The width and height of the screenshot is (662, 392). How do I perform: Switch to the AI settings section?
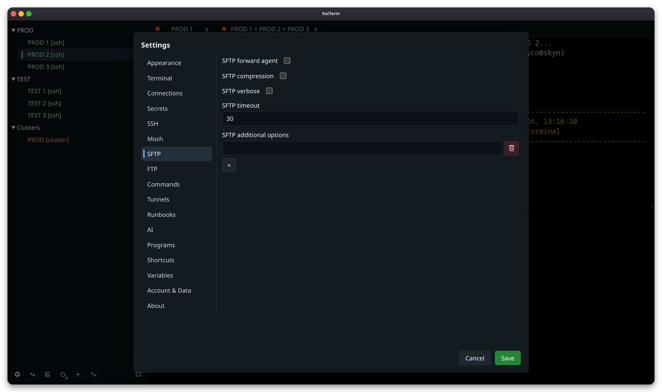(176, 230)
